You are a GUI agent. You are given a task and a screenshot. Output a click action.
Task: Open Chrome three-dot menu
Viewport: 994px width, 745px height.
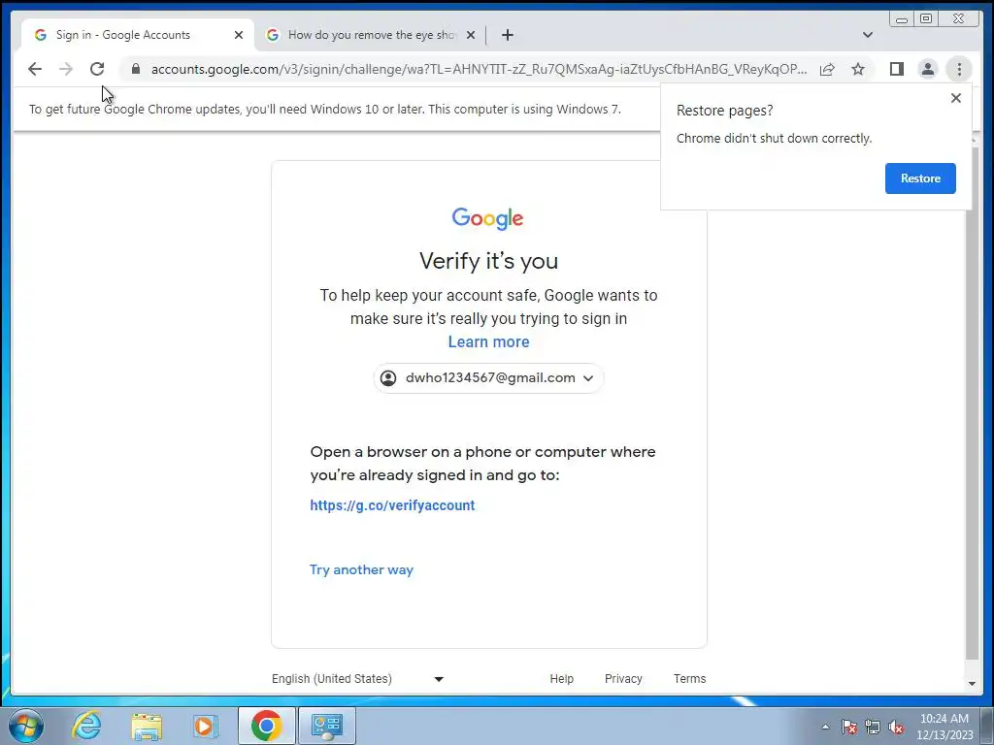click(x=959, y=69)
